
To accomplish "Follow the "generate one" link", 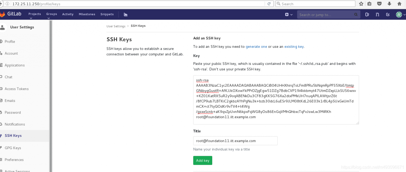I will [256, 46].
